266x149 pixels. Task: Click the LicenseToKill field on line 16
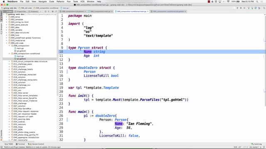[96, 76]
